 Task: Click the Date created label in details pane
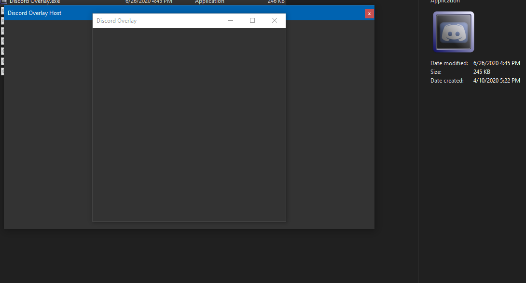(447, 81)
